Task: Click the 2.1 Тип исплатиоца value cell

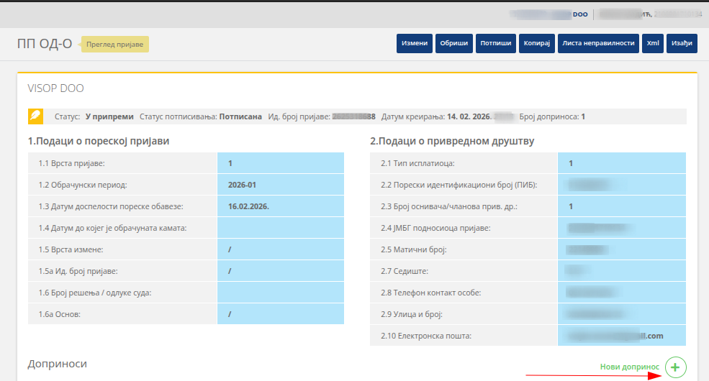Action: coord(622,163)
